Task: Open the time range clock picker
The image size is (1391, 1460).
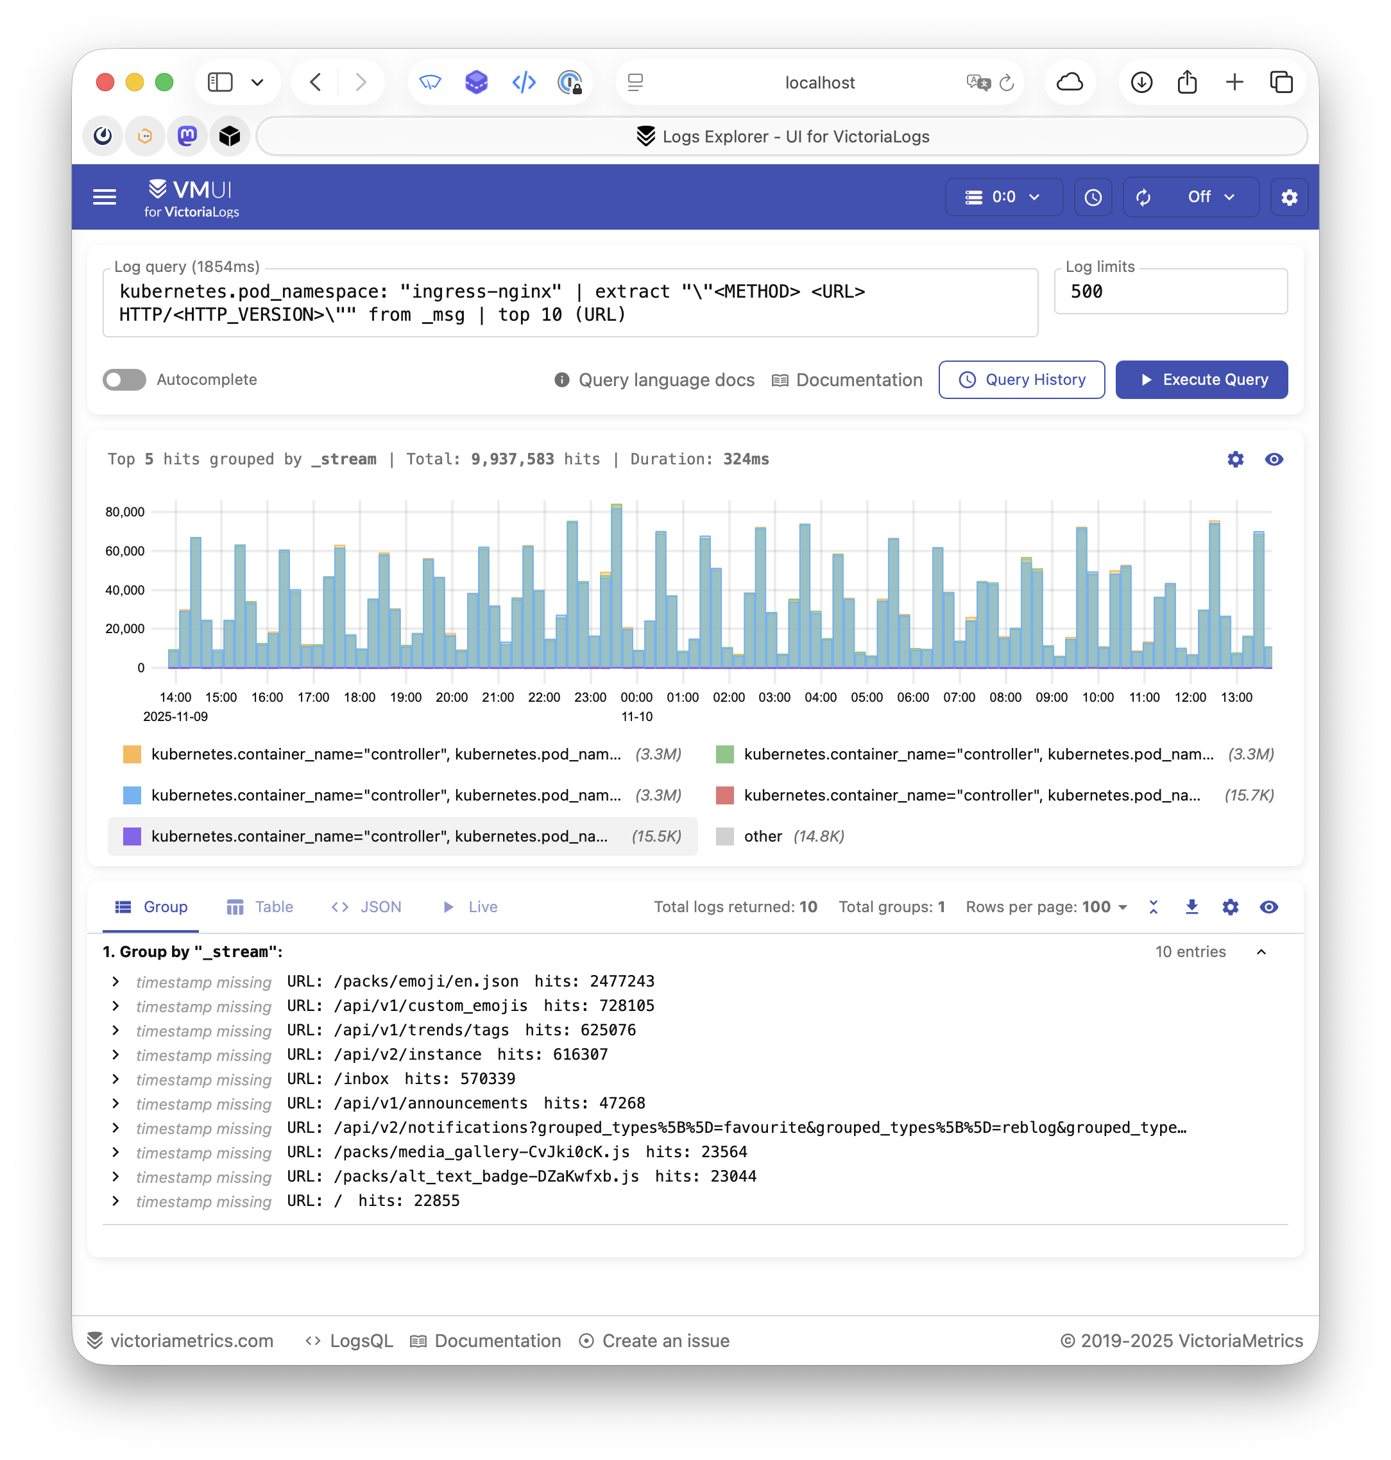Action: coord(1093,197)
